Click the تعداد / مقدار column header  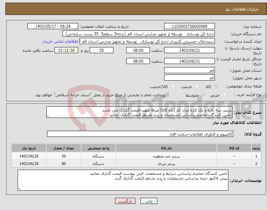click(x=64, y=148)
